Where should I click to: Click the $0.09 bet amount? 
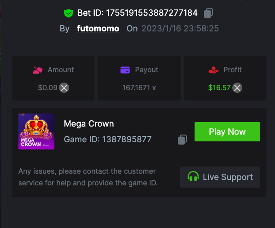(x=48, y=88)
